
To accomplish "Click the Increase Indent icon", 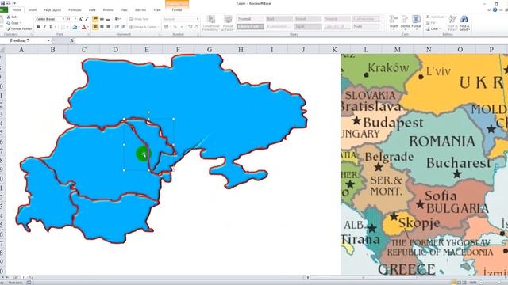I will pyautogui.click(x=123, y=27).
